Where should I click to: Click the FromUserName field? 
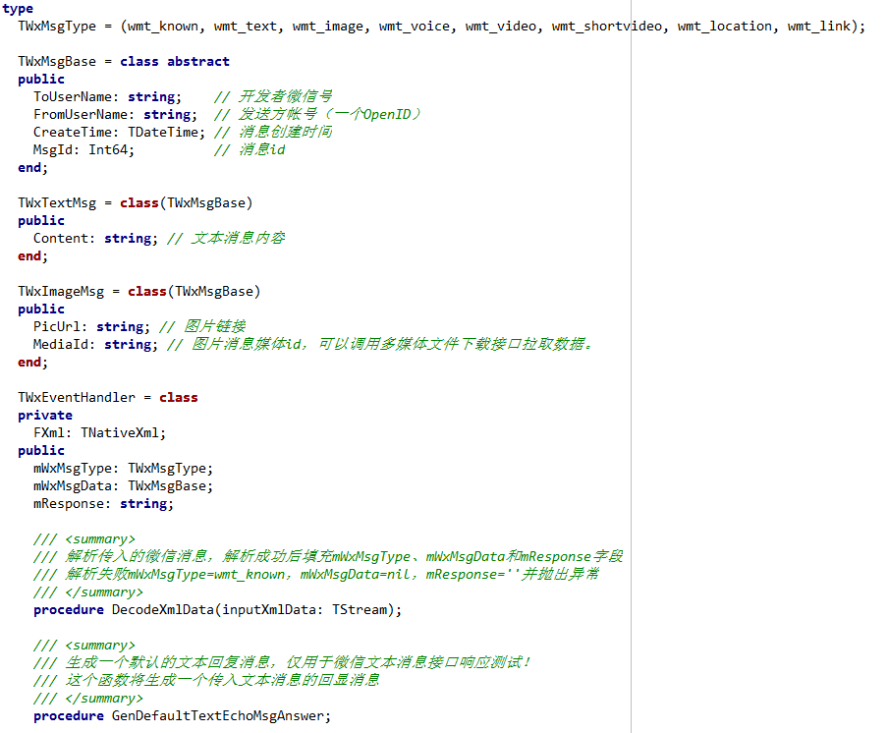click(80, 114)
